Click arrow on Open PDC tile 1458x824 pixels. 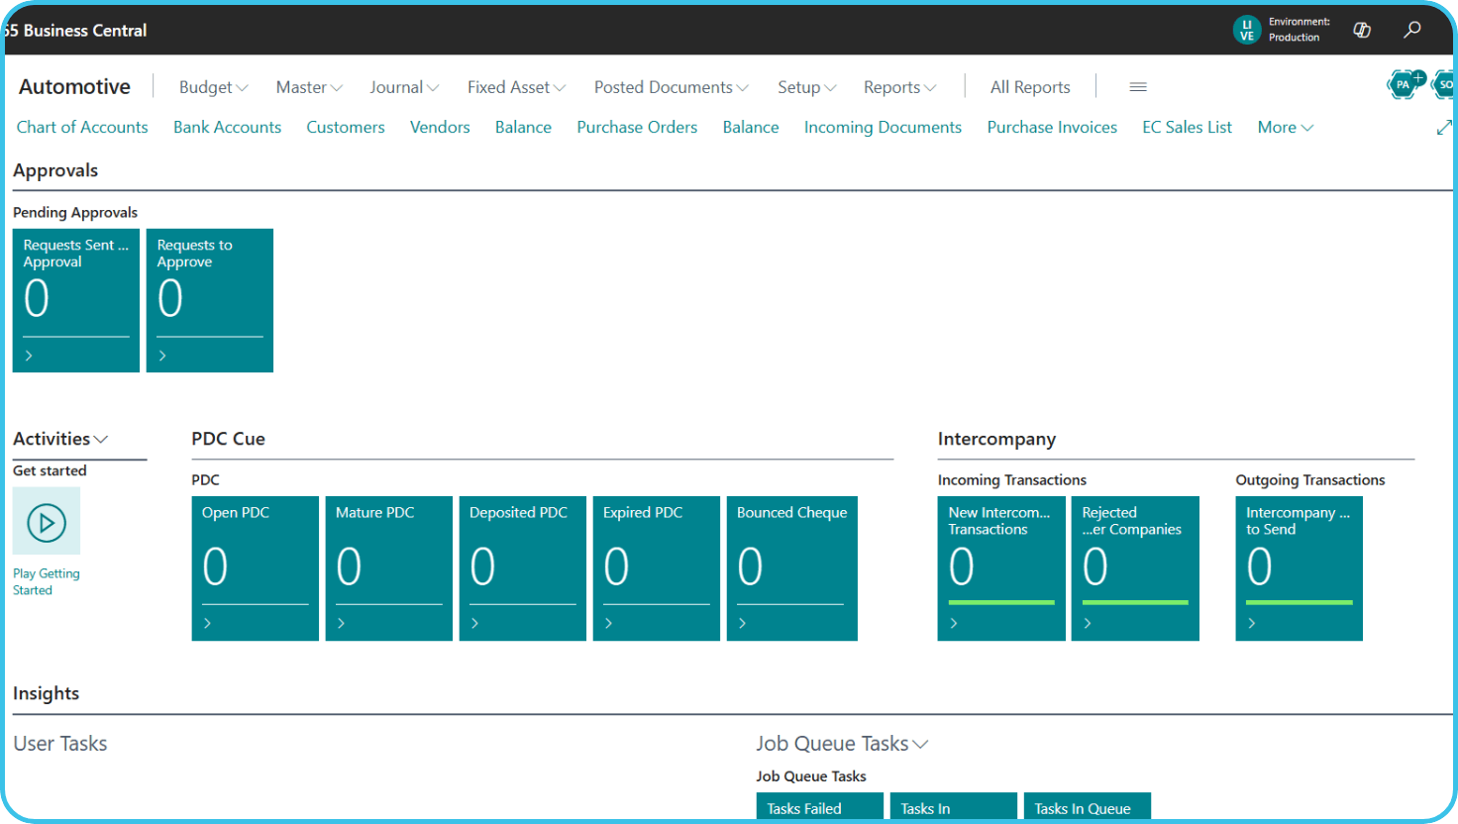click(208, 623)
